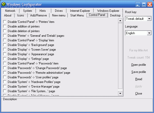This screenshot has width=154, height=113.
Task: Open the About tab
Action: pyautogui.click(x=8, y=15)
